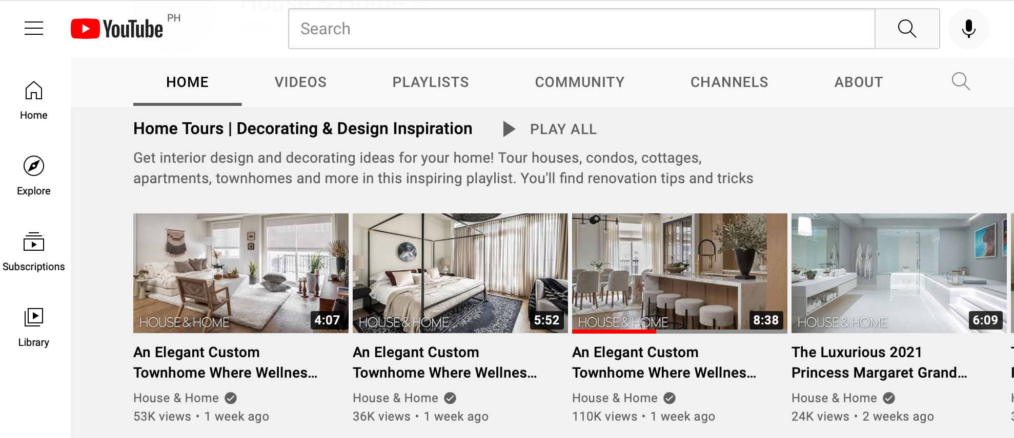Open the 8:38 kitchen video thumbnail
The image size is (1014, 438).
coord(679,273)
